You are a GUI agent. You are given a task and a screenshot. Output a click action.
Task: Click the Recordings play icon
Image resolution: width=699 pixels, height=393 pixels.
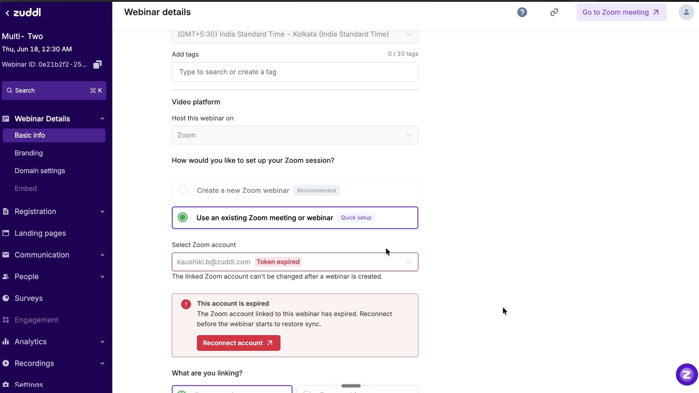coord(6,363)
